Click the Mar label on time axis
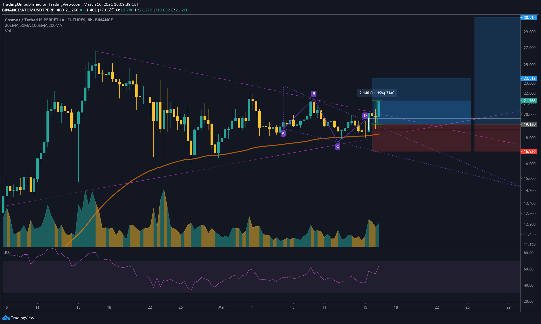 coord(222,307)
